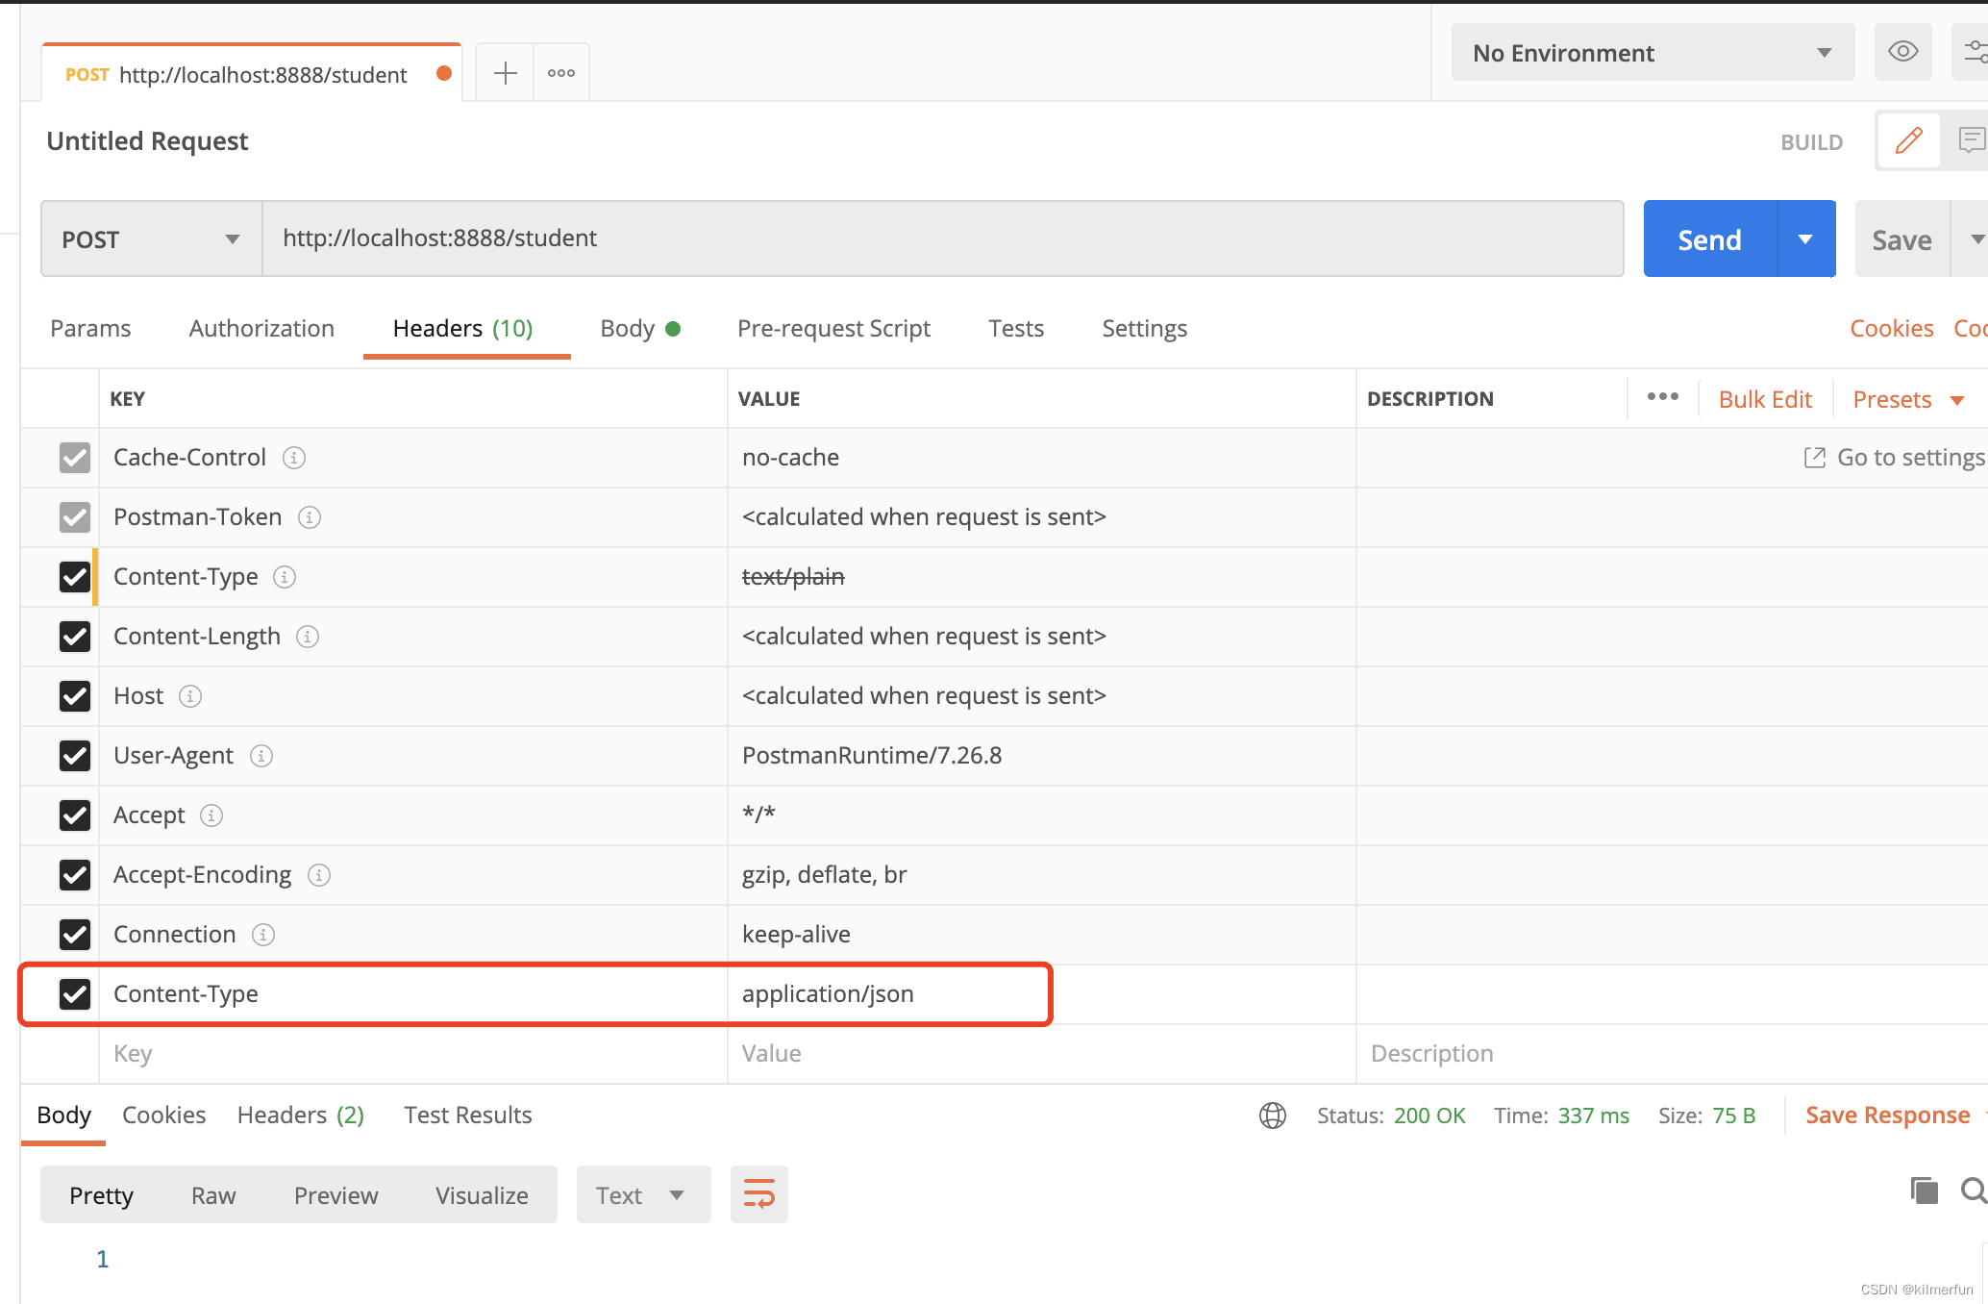This screenshot has height=1304, width=1988.
Task: Click the request URL input field
Action: click(942, 238)
